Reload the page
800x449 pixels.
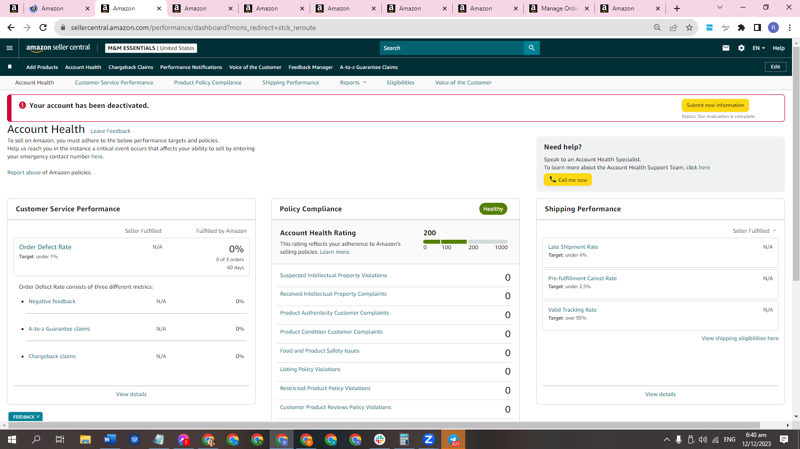(43, 27)
